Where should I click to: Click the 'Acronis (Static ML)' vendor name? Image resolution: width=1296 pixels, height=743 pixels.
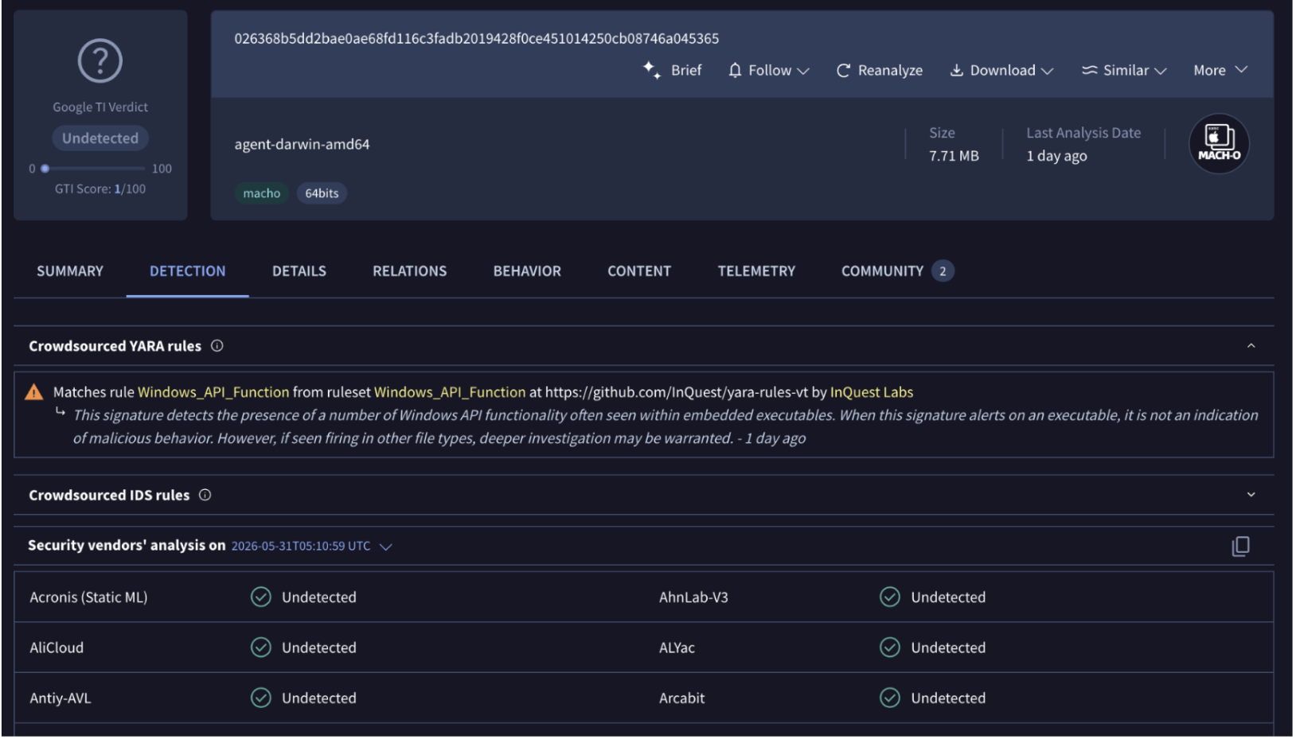click(x=88, y=597)
